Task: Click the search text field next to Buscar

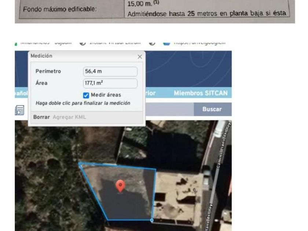Action: coord(170,109)
